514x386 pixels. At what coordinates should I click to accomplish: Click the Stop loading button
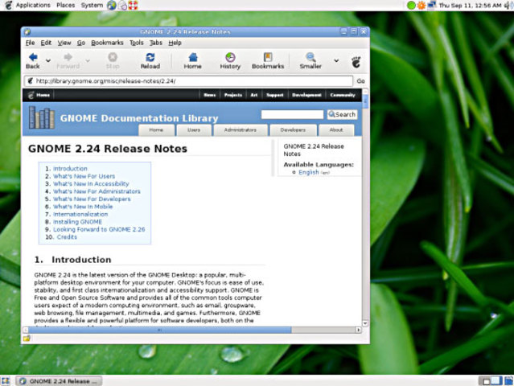pos(113,61)
